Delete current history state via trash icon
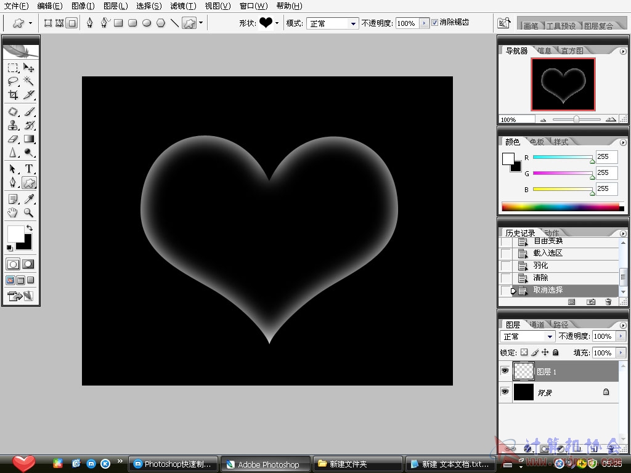Image resolution: width=631 pixels, height=473 pixels. click(608, 302)
